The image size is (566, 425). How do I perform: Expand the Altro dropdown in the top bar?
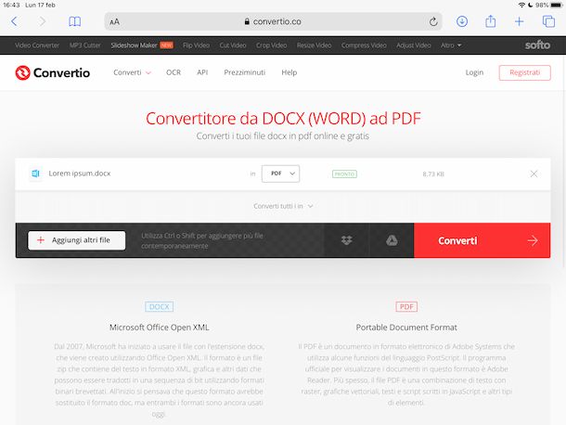(x=451, y=45)
